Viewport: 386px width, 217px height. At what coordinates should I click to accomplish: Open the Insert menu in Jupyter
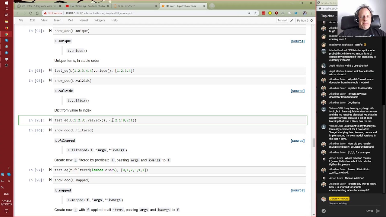click(x=58, y=20)
